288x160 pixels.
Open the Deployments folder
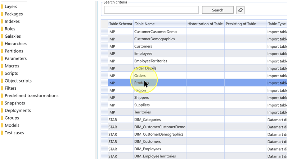[18, 110]
